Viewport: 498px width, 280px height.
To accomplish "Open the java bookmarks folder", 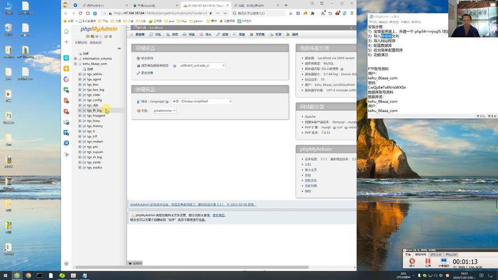I will pos(169,21).
